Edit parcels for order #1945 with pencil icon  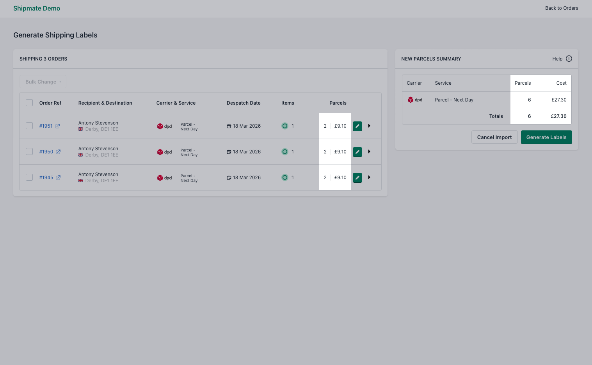coord(357,177)
